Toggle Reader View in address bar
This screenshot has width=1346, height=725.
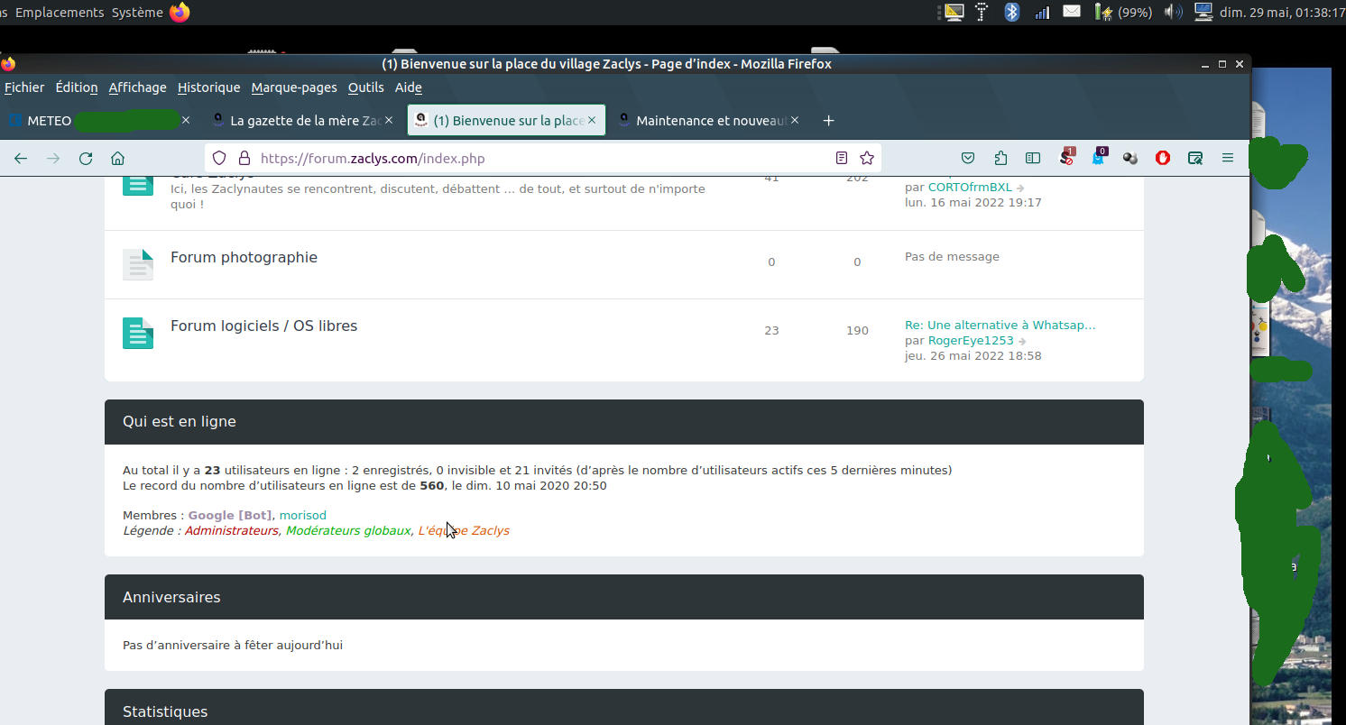coord(842,159)
